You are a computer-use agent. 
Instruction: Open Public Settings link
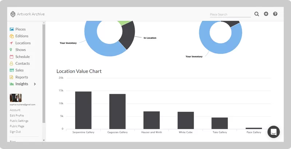(x=19, y=121)
